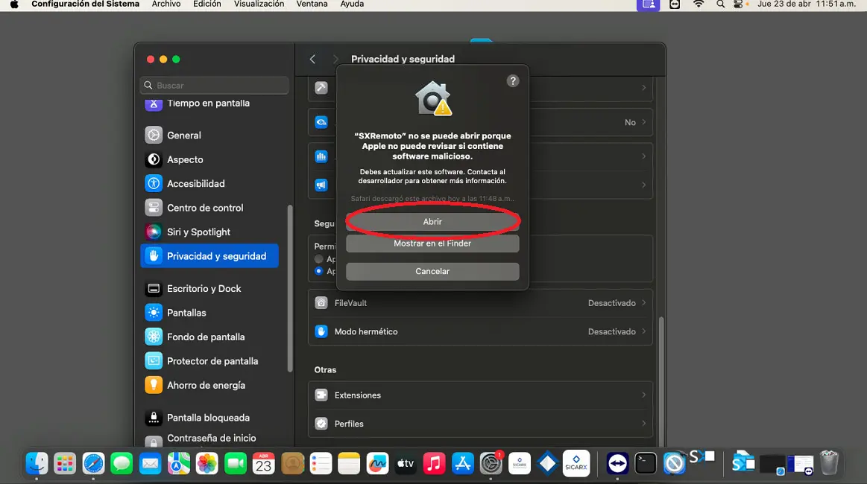867x484 pixels.
Task: Open the Visualización menu
Action: point(259,4)
